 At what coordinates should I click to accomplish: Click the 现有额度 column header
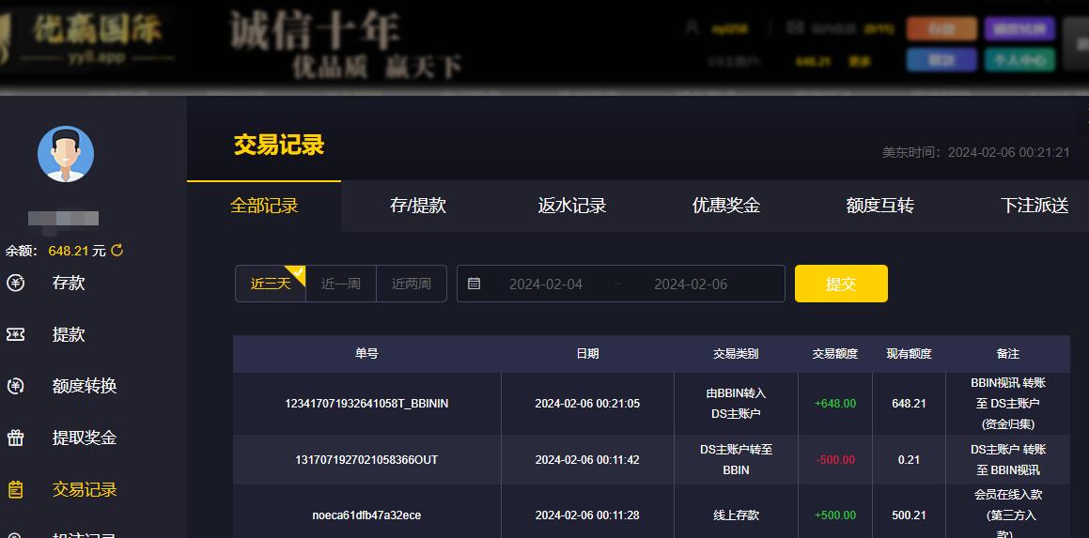coord(910,353)
